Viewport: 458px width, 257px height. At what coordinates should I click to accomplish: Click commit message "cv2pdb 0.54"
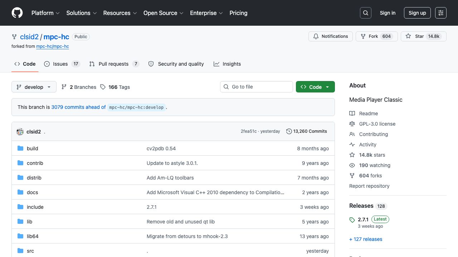(x=161, y=148)
